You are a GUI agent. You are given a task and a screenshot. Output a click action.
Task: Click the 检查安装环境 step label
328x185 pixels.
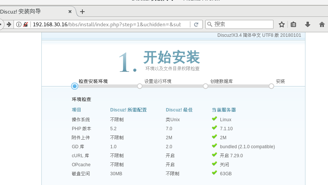click(93, 81)
